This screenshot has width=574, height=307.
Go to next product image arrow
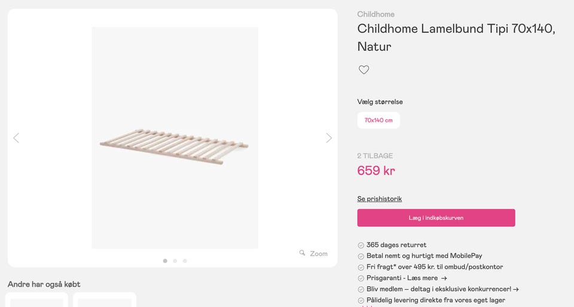(x=329, y=138)
